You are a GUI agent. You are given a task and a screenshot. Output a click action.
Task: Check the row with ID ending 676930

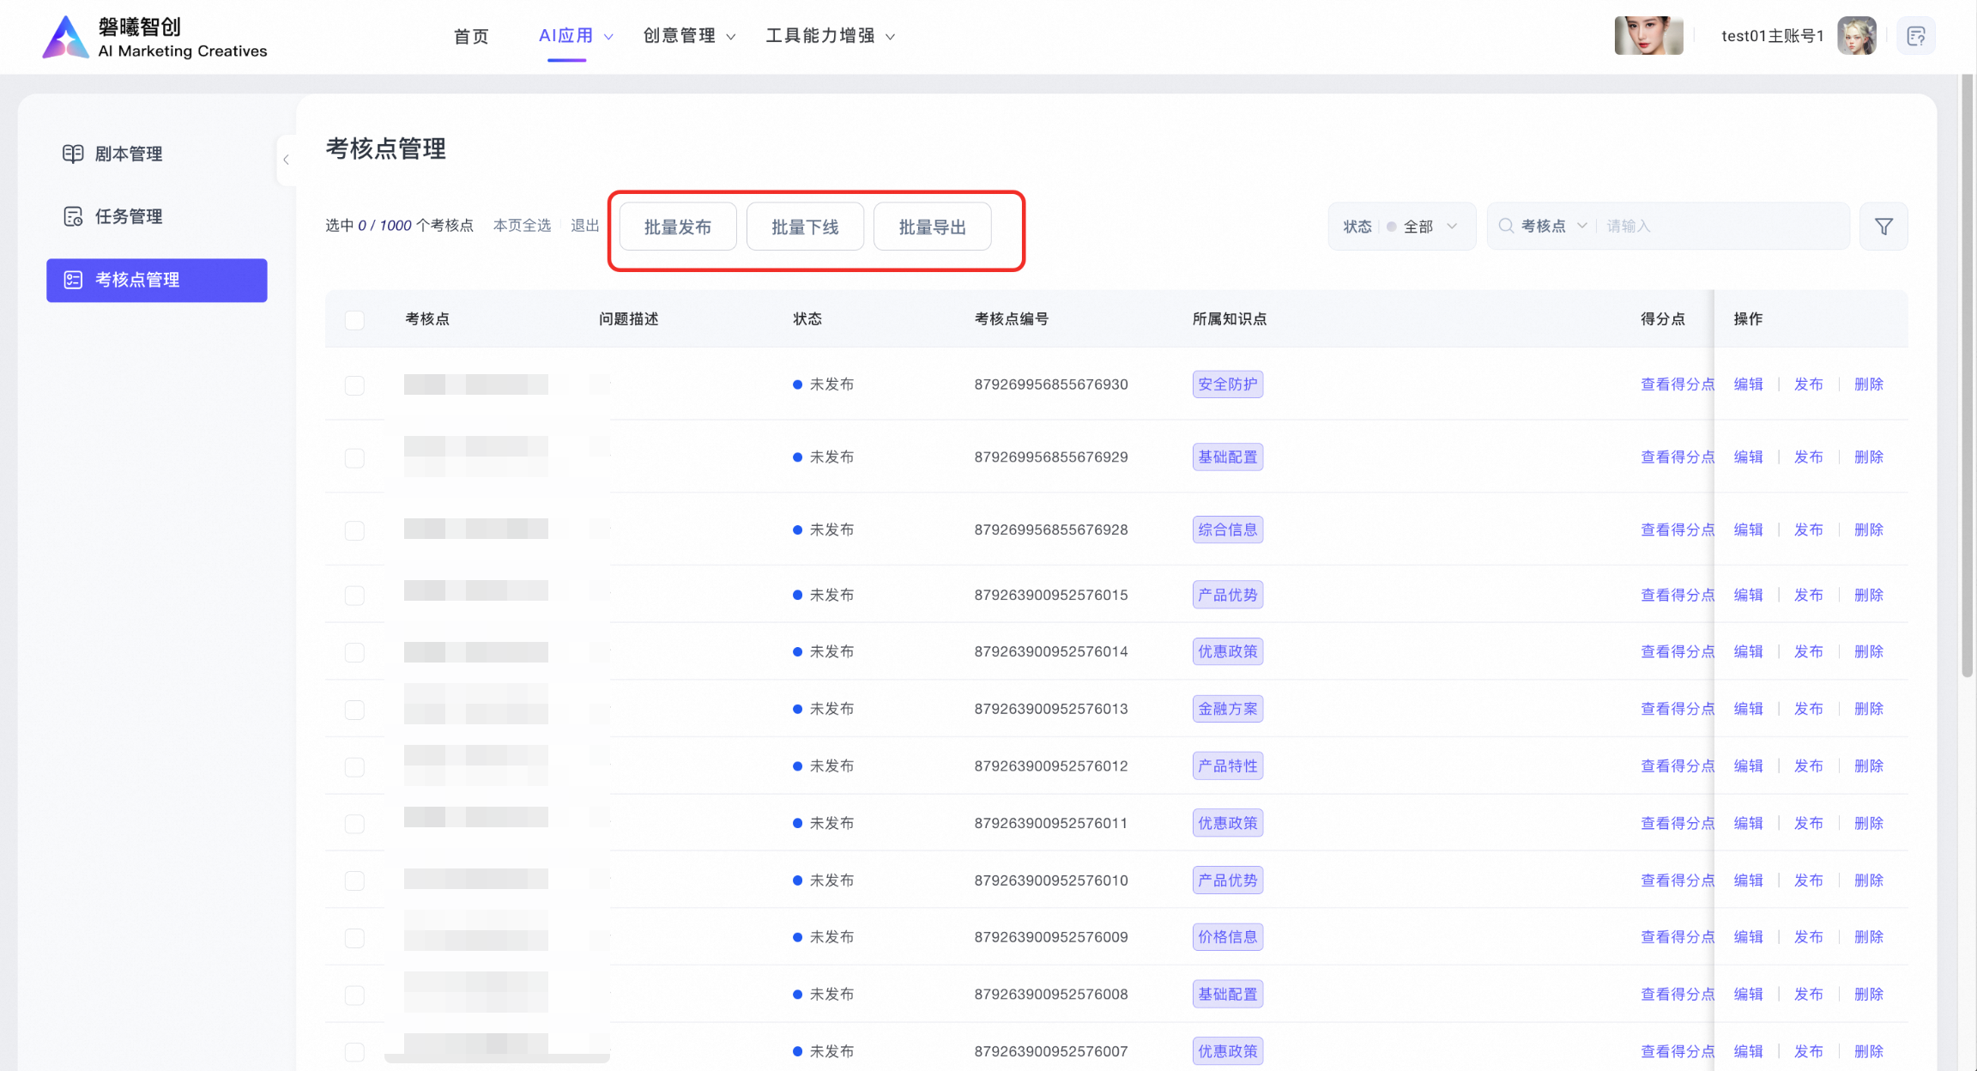[x=354, y=385]
